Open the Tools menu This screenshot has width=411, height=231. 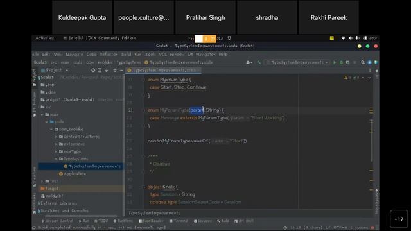[150, 55]
